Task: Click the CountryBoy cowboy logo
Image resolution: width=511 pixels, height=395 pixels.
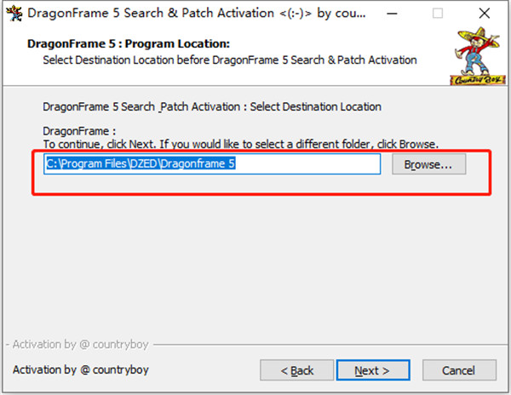Action: pyautogui.click(x=478, y=56)
